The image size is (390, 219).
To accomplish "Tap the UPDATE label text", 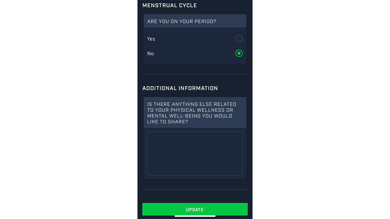I will coord(195,210).
